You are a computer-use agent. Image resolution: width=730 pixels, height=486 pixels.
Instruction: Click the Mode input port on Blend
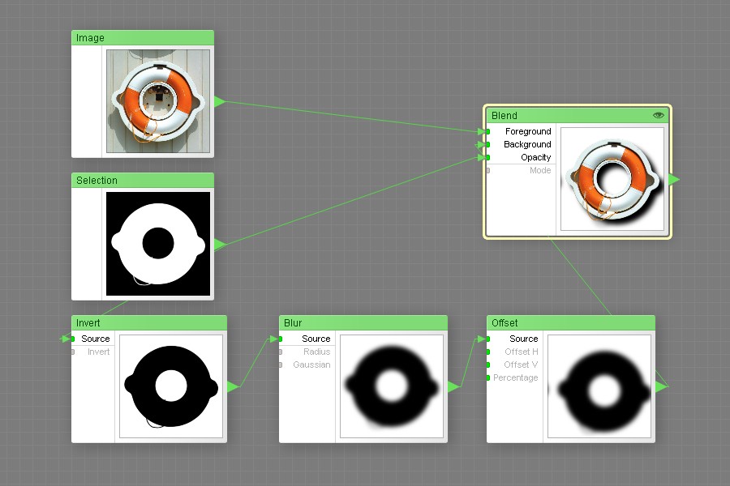click(x=487, y=171)
